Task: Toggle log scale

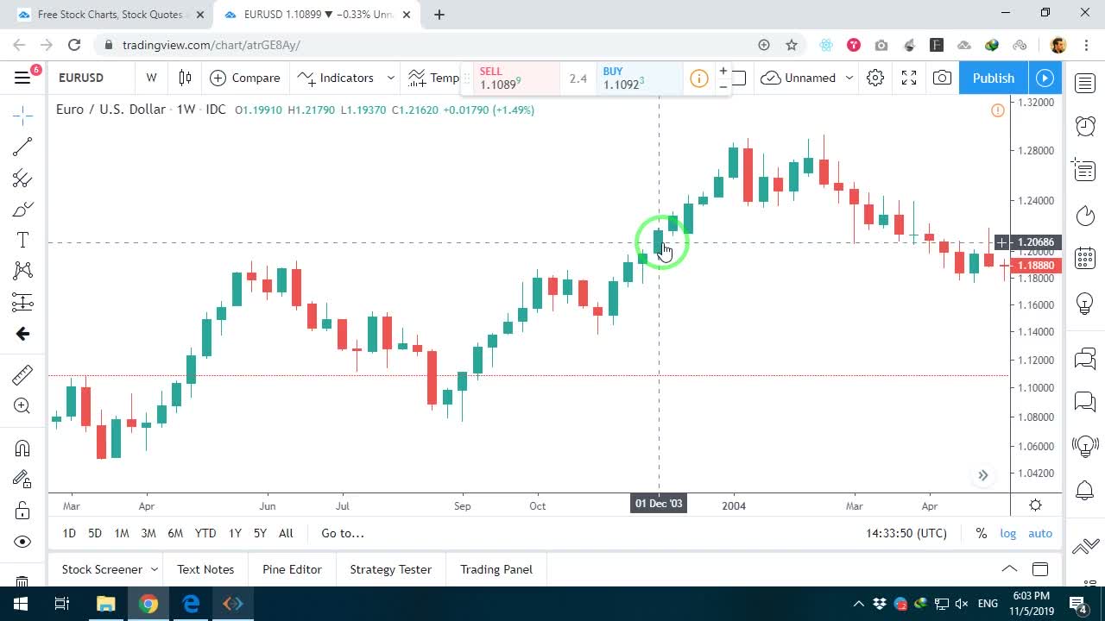Action: pyautogui.click(x=1008, y=533)
